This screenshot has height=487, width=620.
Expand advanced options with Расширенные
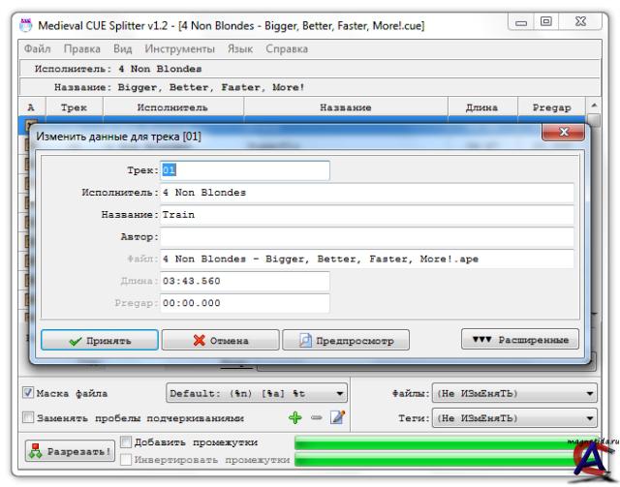click(521, 341)
